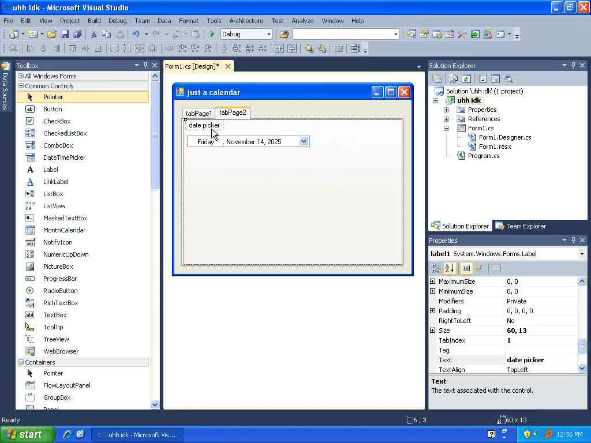Image resolution: width=591 pixels, height=443 pixels.
Task: Click View Designer icon in Solution Explorer
Action: [496, 78]
